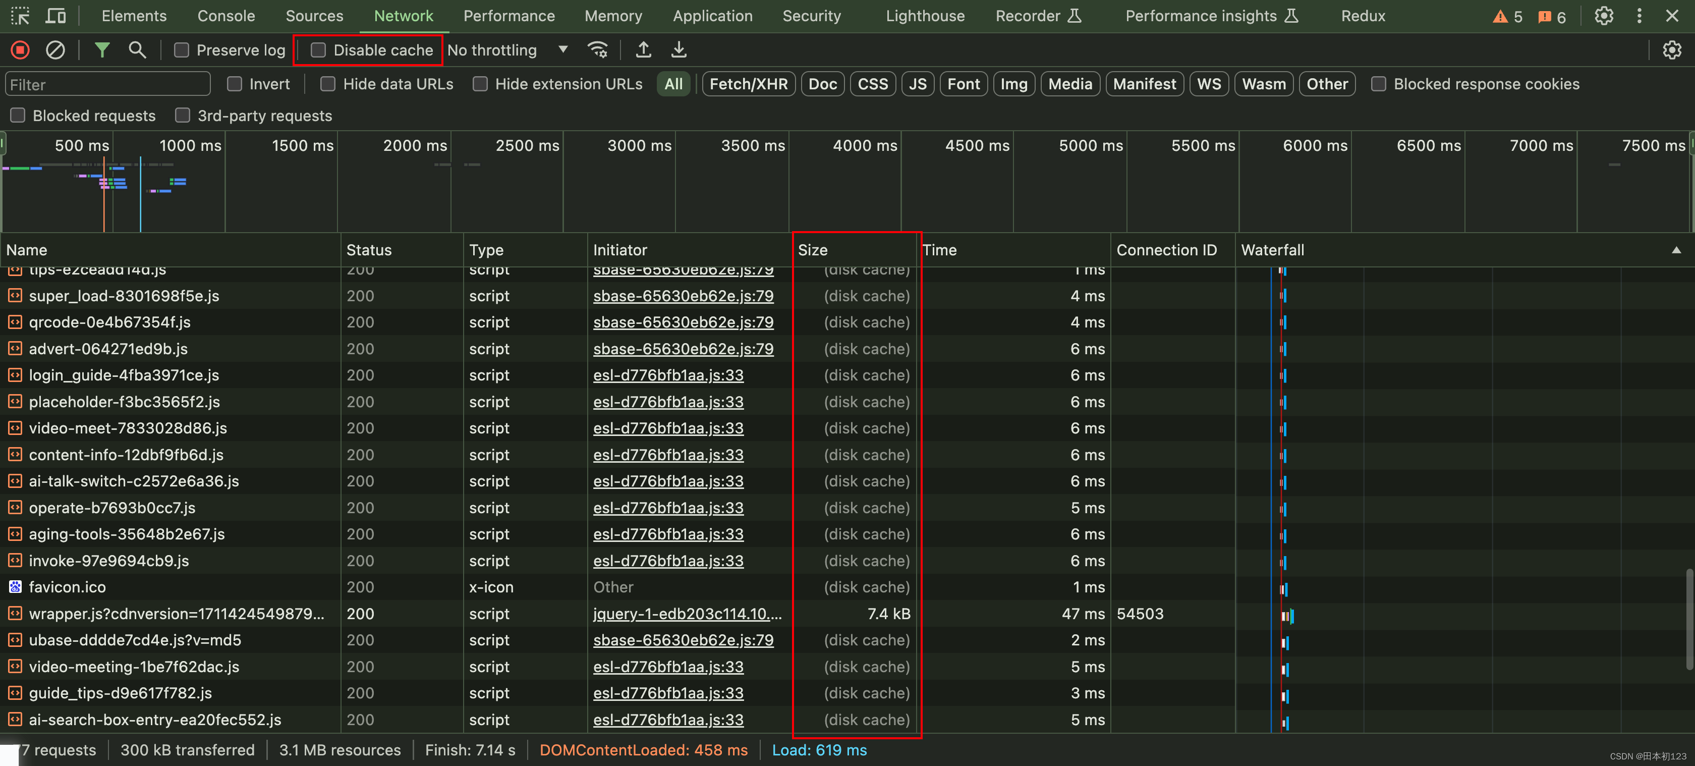This screenshot has height=766, width=1695.
Task: Sort by the Time column header
Action: tap(1014, 250)
